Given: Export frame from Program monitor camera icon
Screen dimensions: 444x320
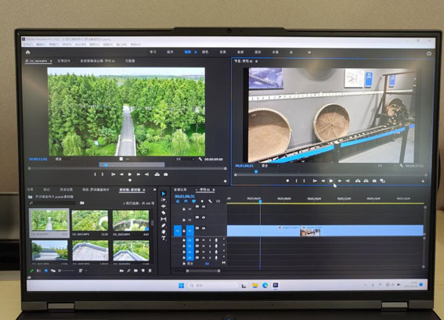Looking at the screenshot, I should click(374, 181).
